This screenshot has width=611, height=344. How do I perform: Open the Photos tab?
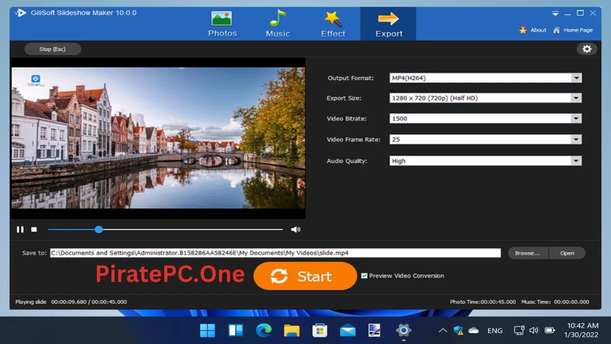(222, 24)
